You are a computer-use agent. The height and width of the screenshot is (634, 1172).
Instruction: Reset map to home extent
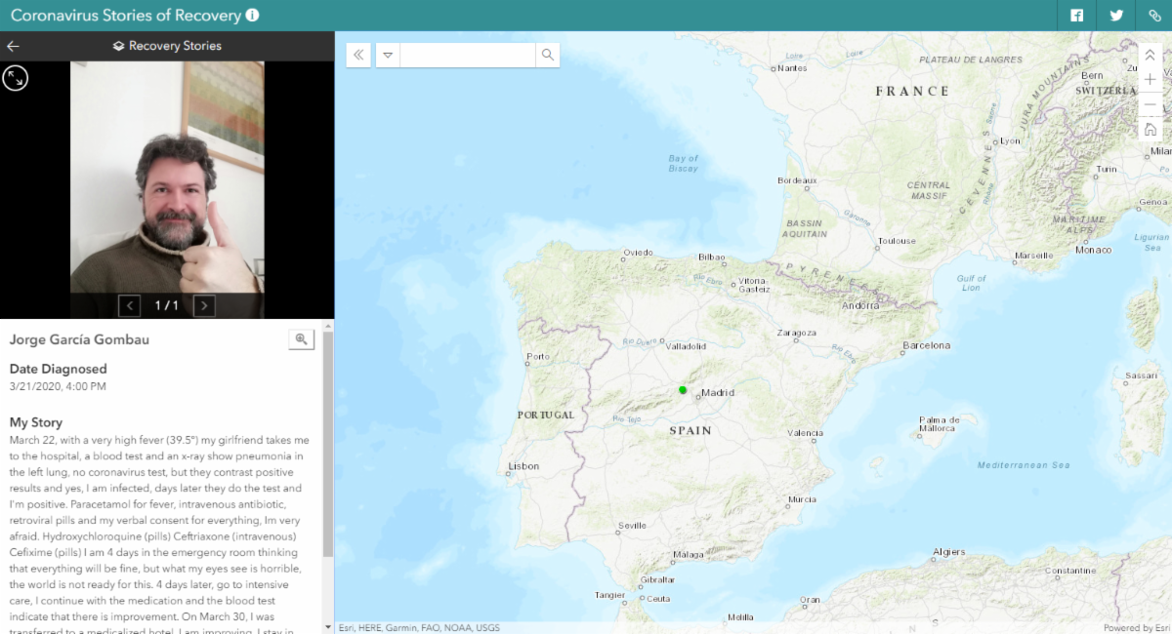[x=1150, y=130]
